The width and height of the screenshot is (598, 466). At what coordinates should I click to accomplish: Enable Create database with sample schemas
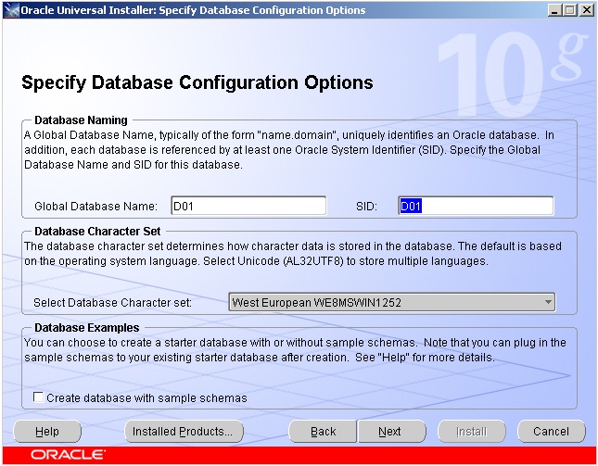39,398
